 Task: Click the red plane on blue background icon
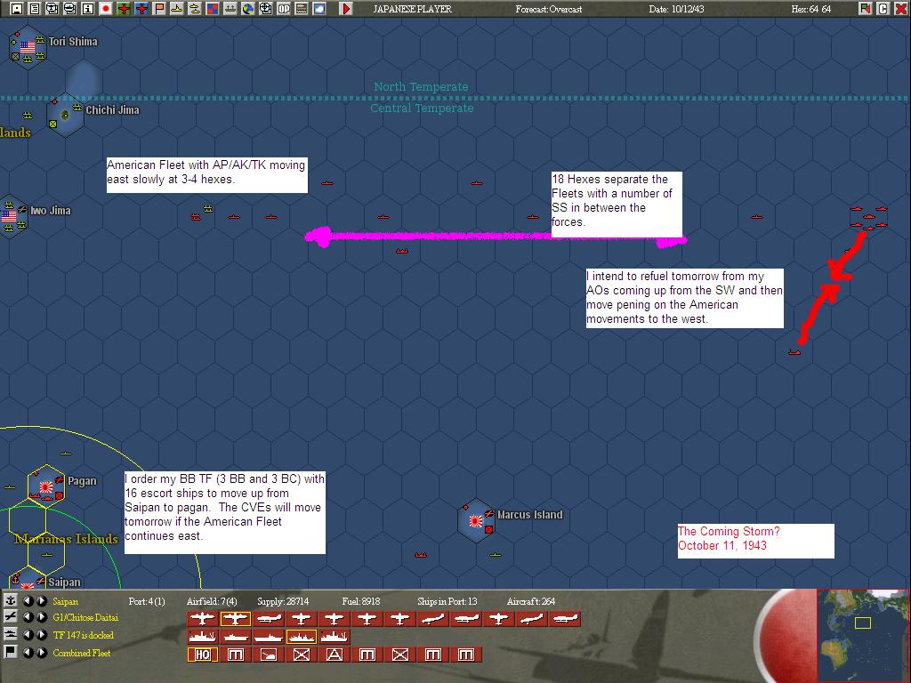(x=141, y=9)
